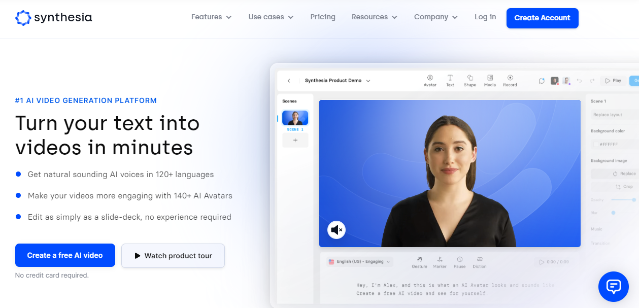The height and width of the screenshot is (308, 639).
Task: Click the Log in link
Action: click(x=485, y=17)
